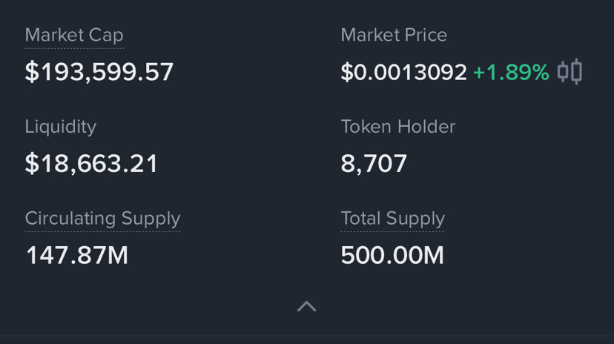Screen dimensions: 614x344
Task: Select the +1.89% price change
Action: [511, 72]
